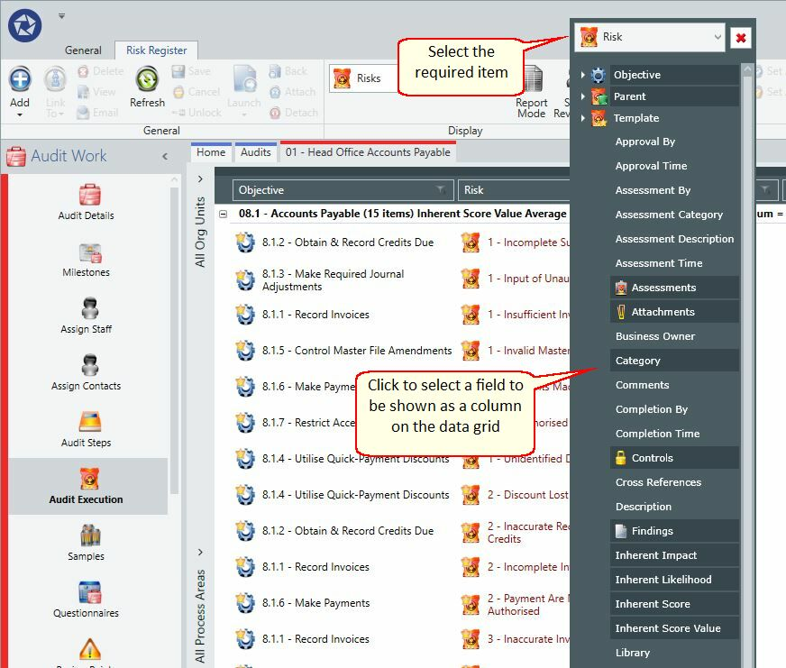786x668 pixels.
Task: Click the Report Mode icon
Action: pyautogui.click(x=532, y=92)
